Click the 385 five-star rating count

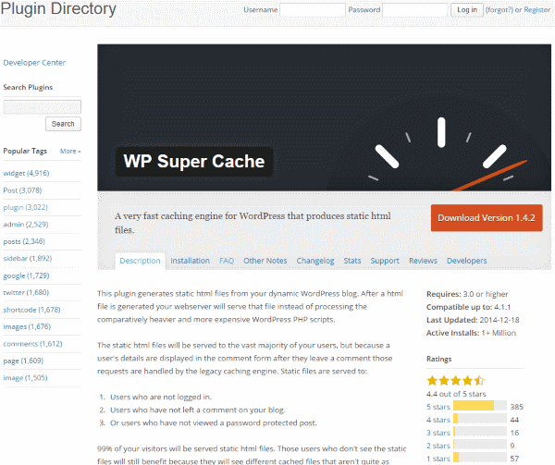click(516, 407)
